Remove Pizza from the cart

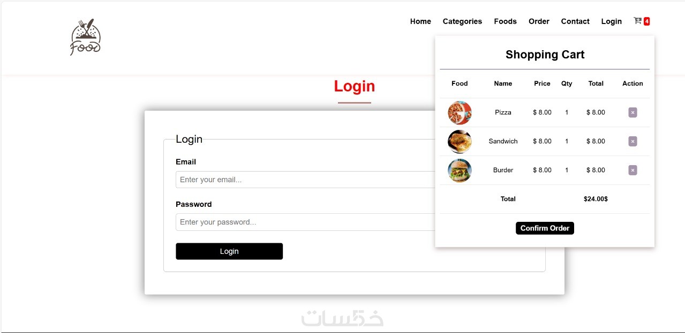point(633,112)
